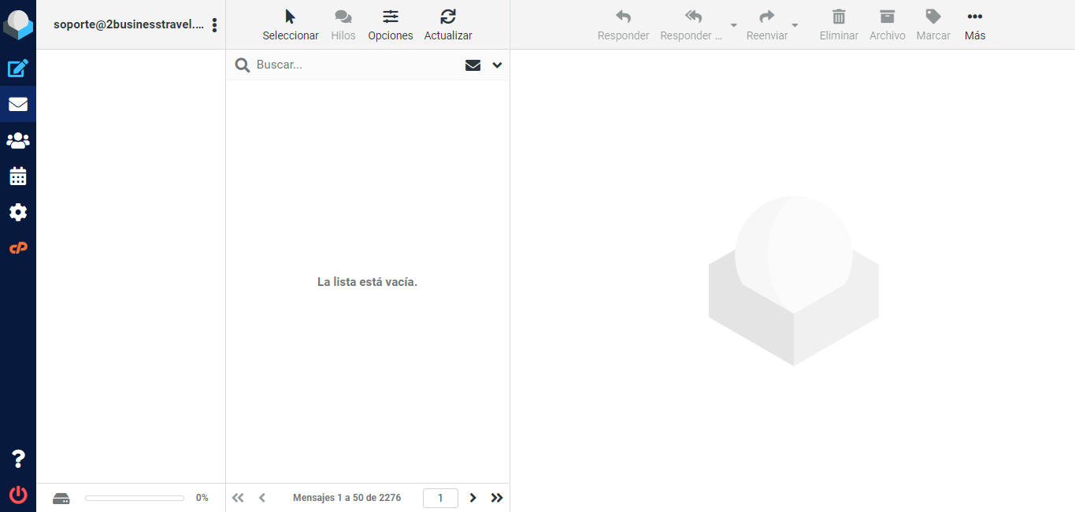Click the disk storage quota icon

(61, 498)
